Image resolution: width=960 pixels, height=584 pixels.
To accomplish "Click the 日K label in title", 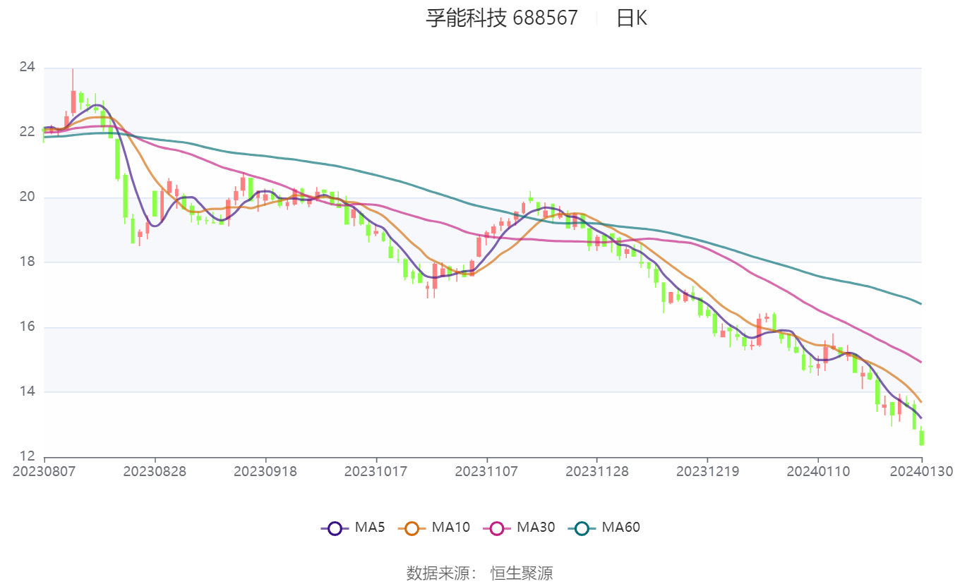I will [x=631, y=18].
